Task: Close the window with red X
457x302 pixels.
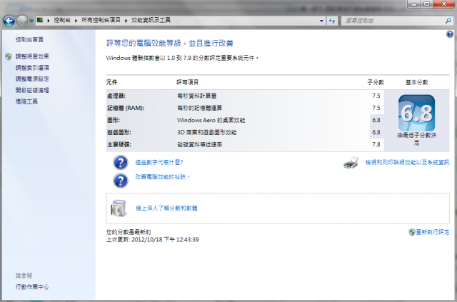Action: click(444, 4)
